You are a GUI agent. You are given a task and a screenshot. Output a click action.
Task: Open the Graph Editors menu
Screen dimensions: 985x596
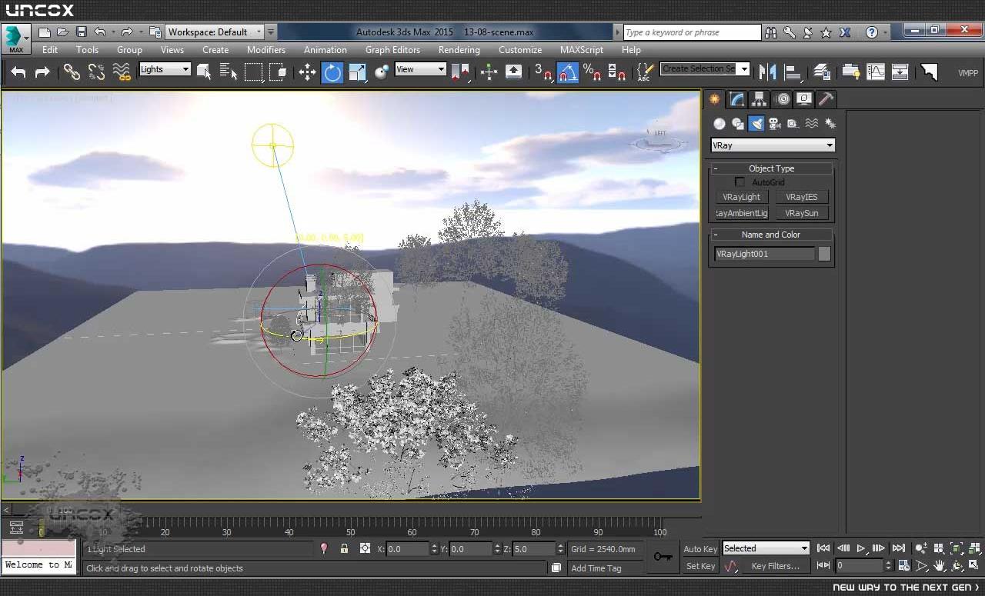pos(392,50)
